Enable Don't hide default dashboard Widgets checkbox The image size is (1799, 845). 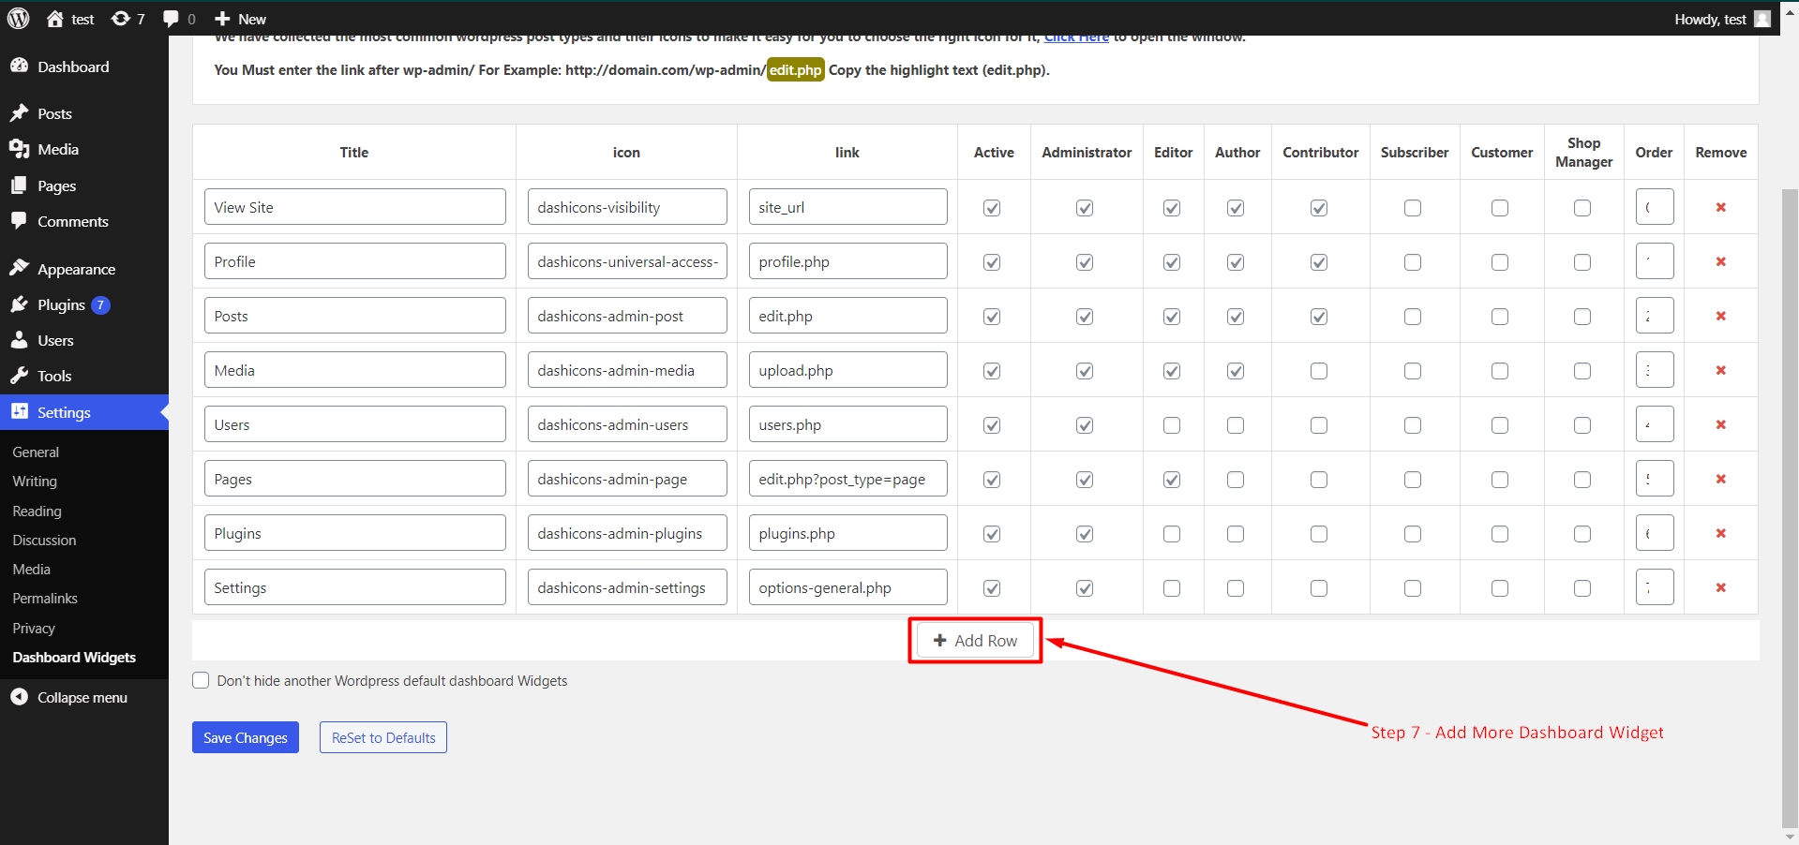click(x=201, y=680)
